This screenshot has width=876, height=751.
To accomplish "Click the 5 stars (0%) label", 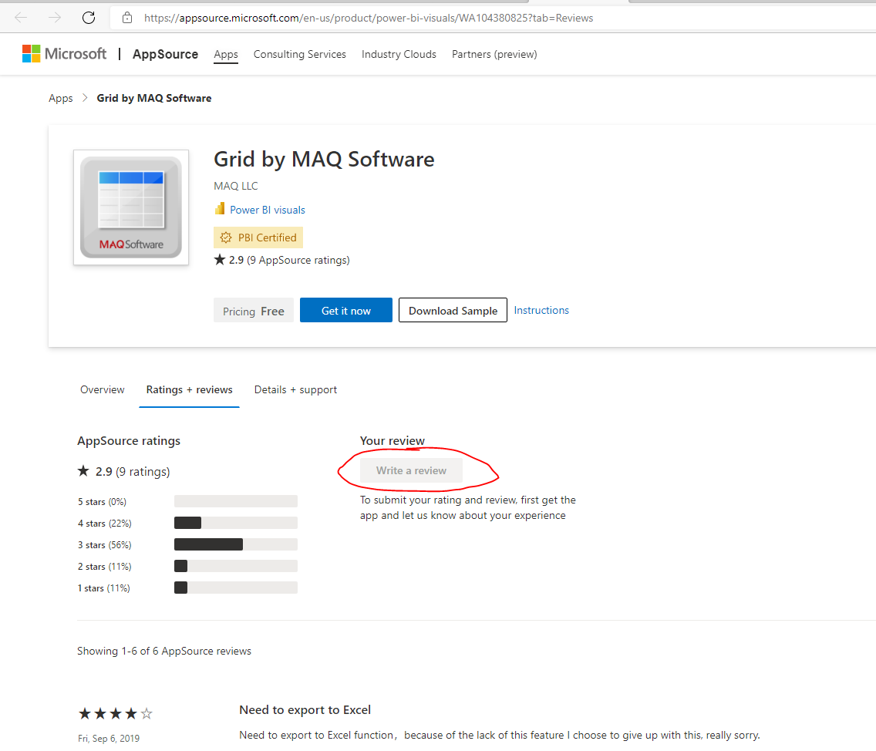I will click(103, 502).
